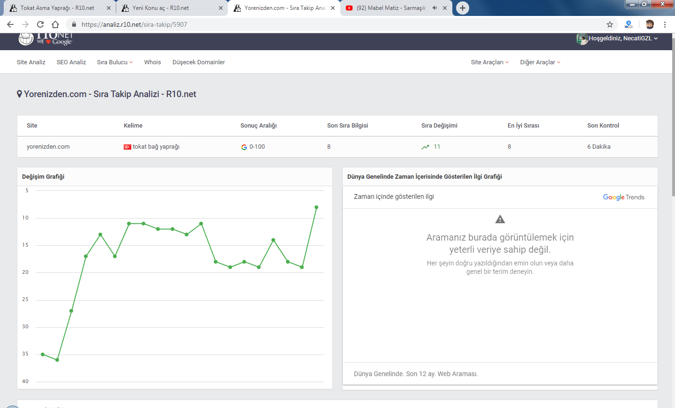Viewport: 675px width, 408px height.
Task: Go to the SEO Analiz menu item
Action: [71, 62]
